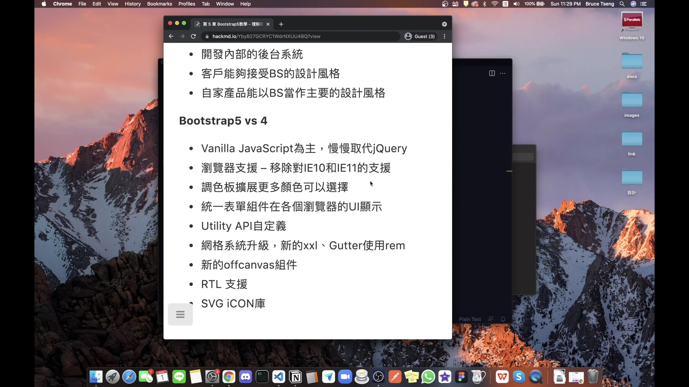
Task: Open Visual Studio Code from dock
Action: tap(278, 377)
